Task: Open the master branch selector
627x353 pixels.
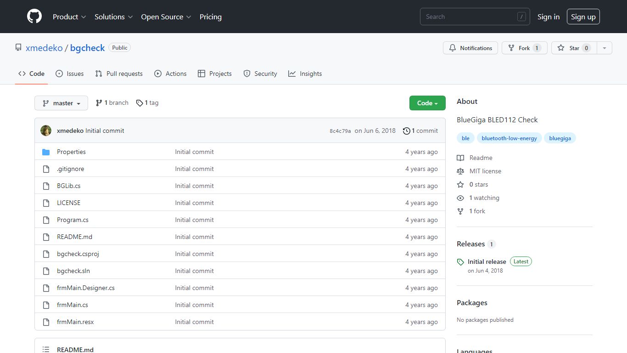Action: click(x=62, y=103)
